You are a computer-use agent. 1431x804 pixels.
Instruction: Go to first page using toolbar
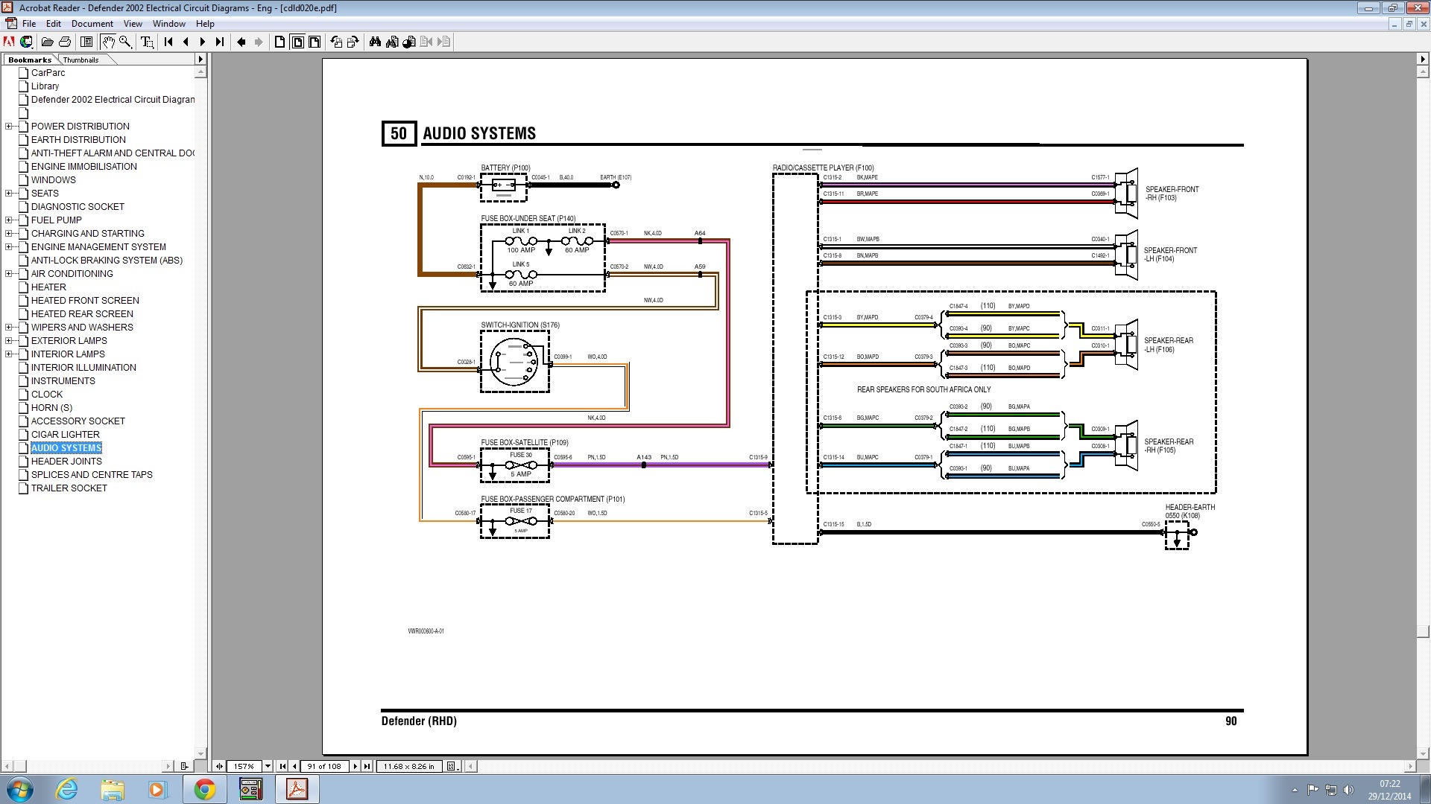tap(168, 42)
